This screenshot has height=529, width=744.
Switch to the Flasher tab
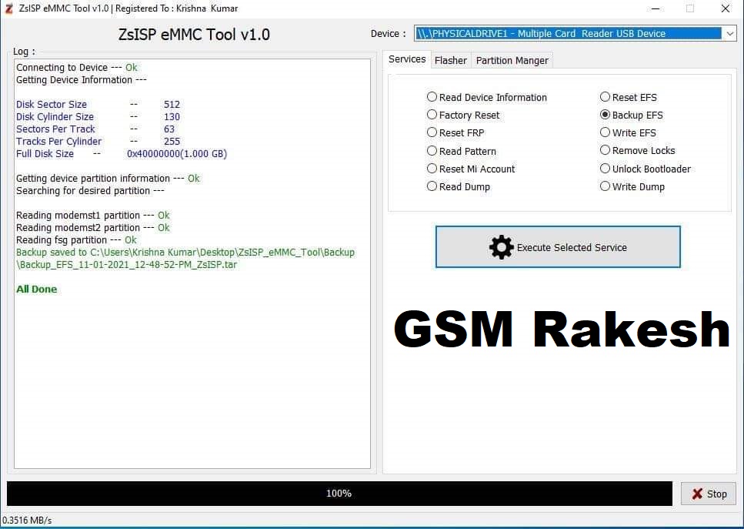point(450,59)
